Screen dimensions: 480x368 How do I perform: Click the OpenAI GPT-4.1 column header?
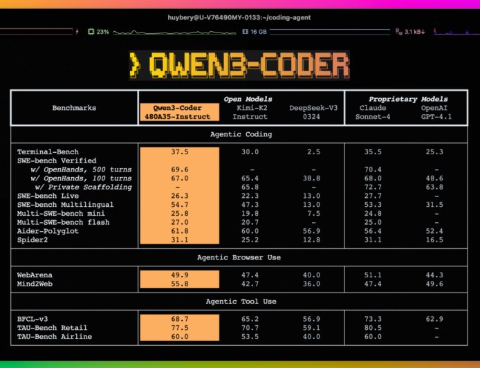(436, 112)
